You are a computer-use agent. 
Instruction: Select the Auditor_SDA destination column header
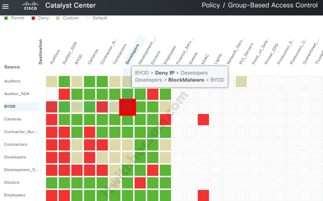(x=70, y=53)
